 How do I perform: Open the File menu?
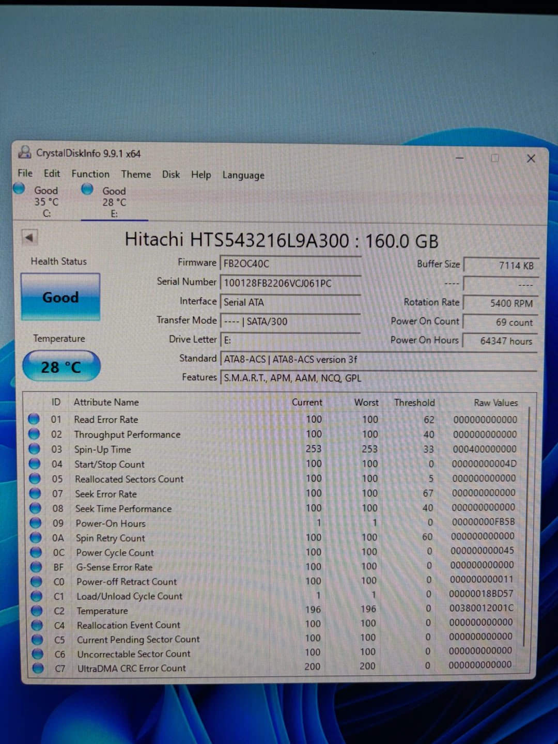(25, 173)
